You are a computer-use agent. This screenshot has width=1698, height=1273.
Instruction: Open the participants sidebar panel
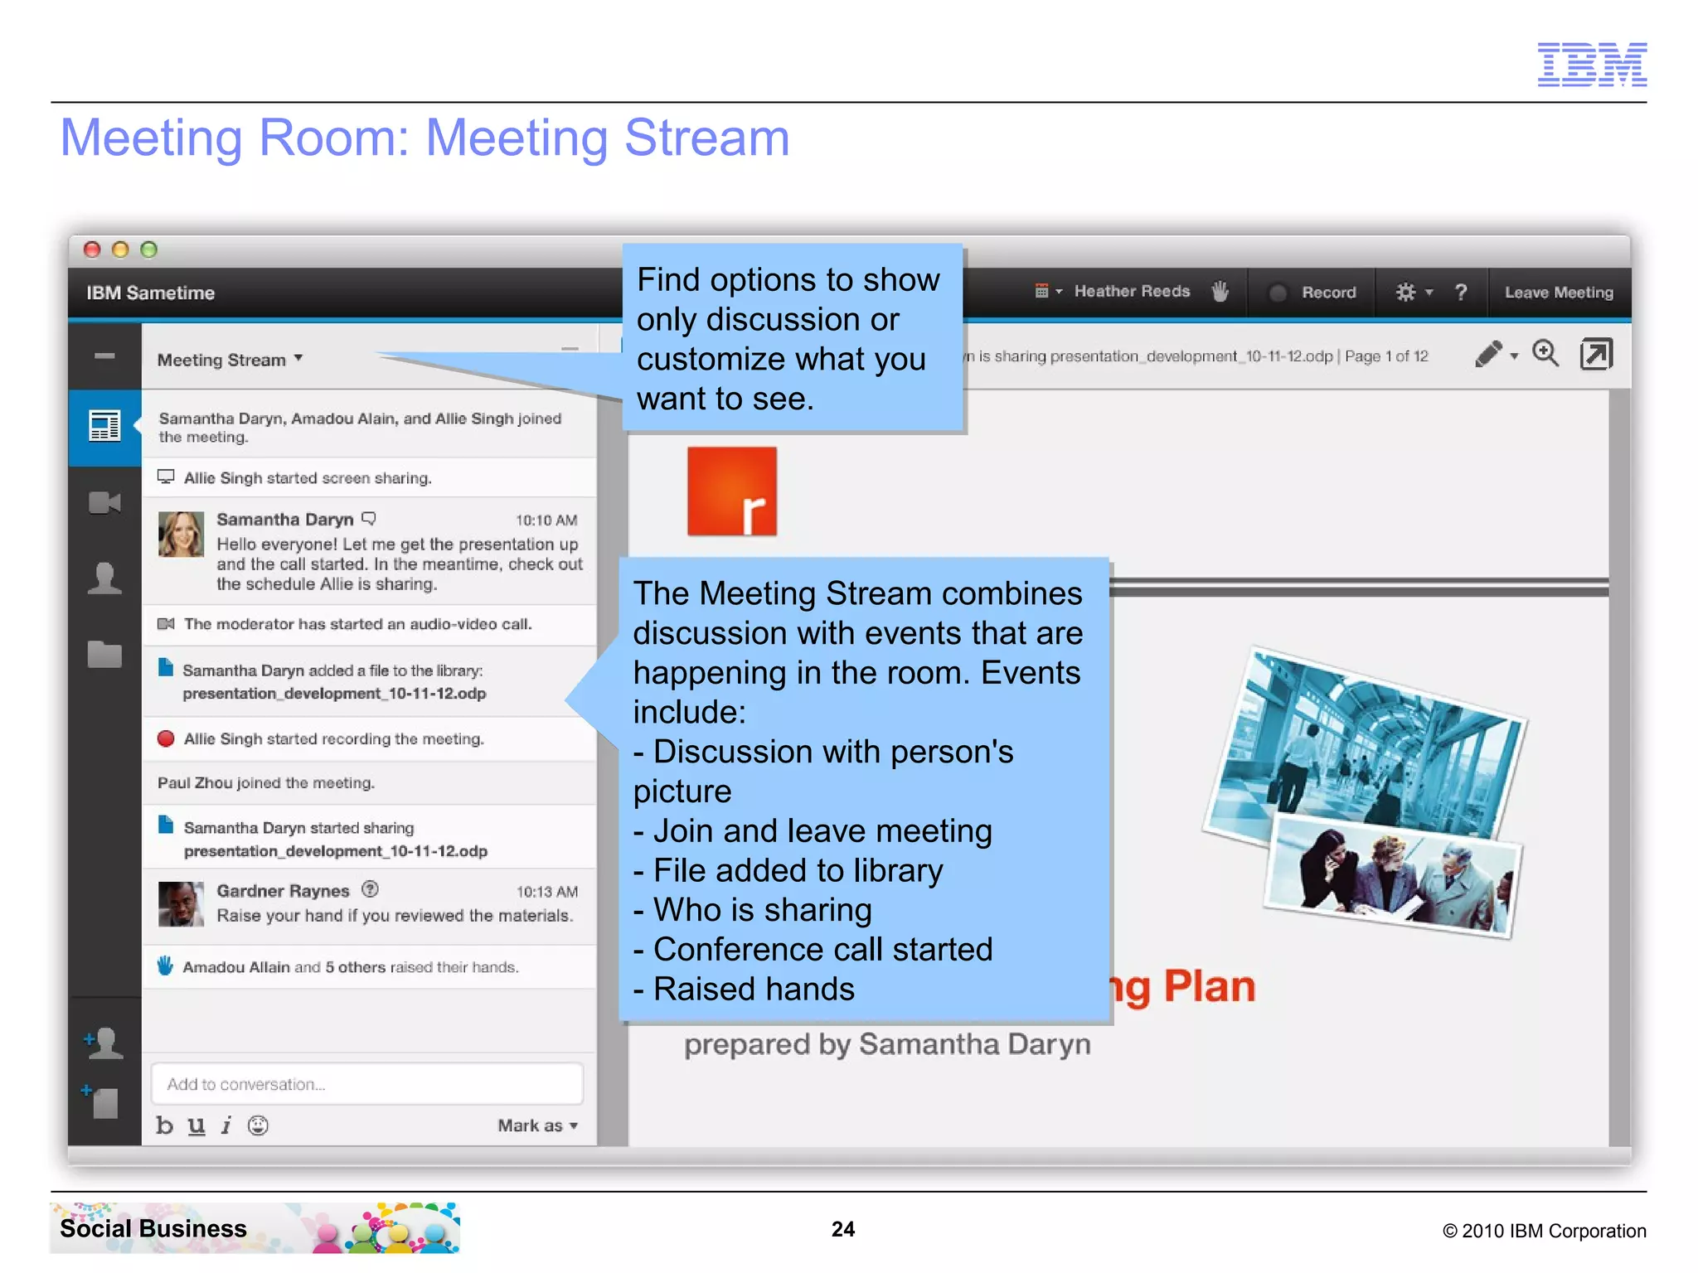[x=104, y=578]
